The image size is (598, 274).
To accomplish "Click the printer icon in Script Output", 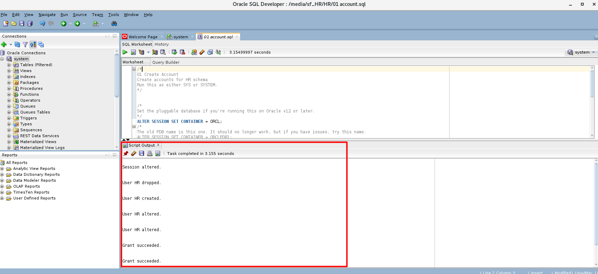I will coord(150,154).
